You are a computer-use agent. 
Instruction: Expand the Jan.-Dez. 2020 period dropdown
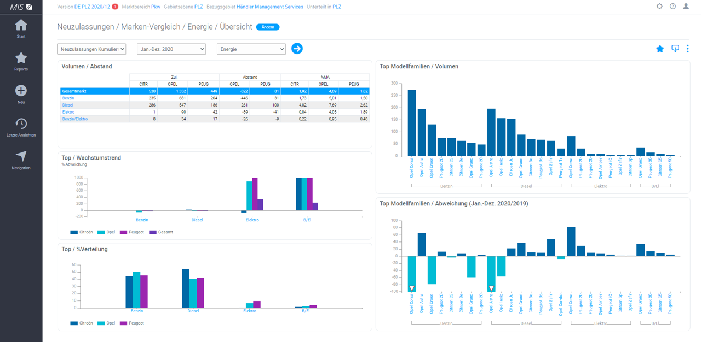click(171, 49)
